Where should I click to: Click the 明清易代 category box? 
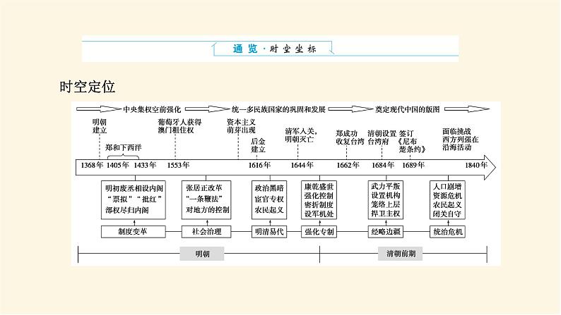269,232
